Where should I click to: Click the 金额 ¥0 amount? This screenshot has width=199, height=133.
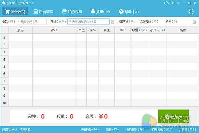pyautogui.click(x=103, y=116)
